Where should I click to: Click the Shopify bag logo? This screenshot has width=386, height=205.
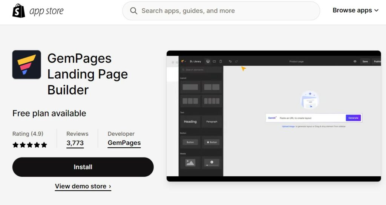pos(19,11)
